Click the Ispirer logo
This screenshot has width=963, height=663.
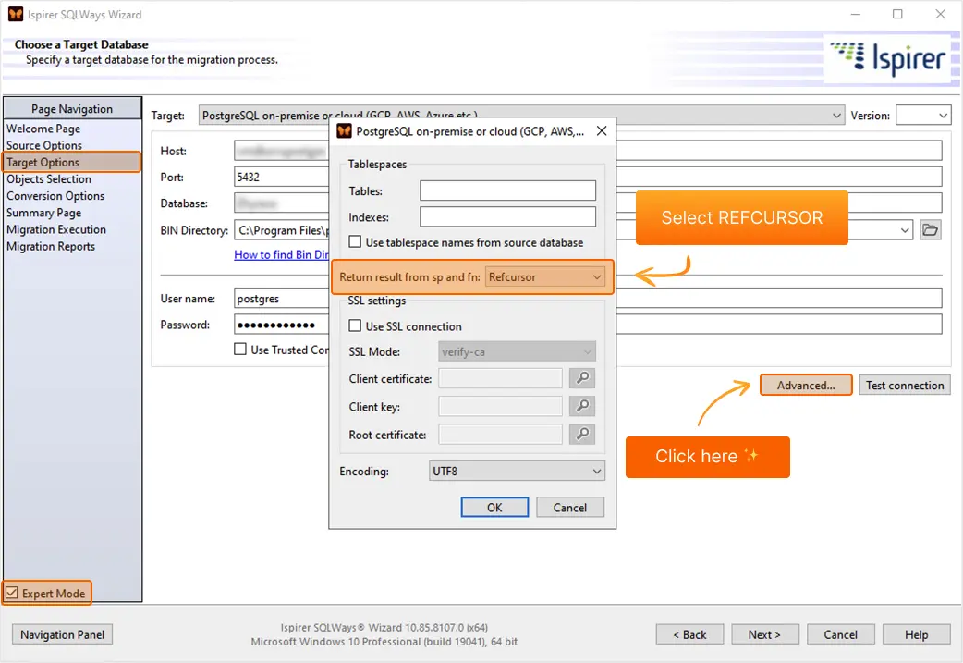(x=888, y=57)
